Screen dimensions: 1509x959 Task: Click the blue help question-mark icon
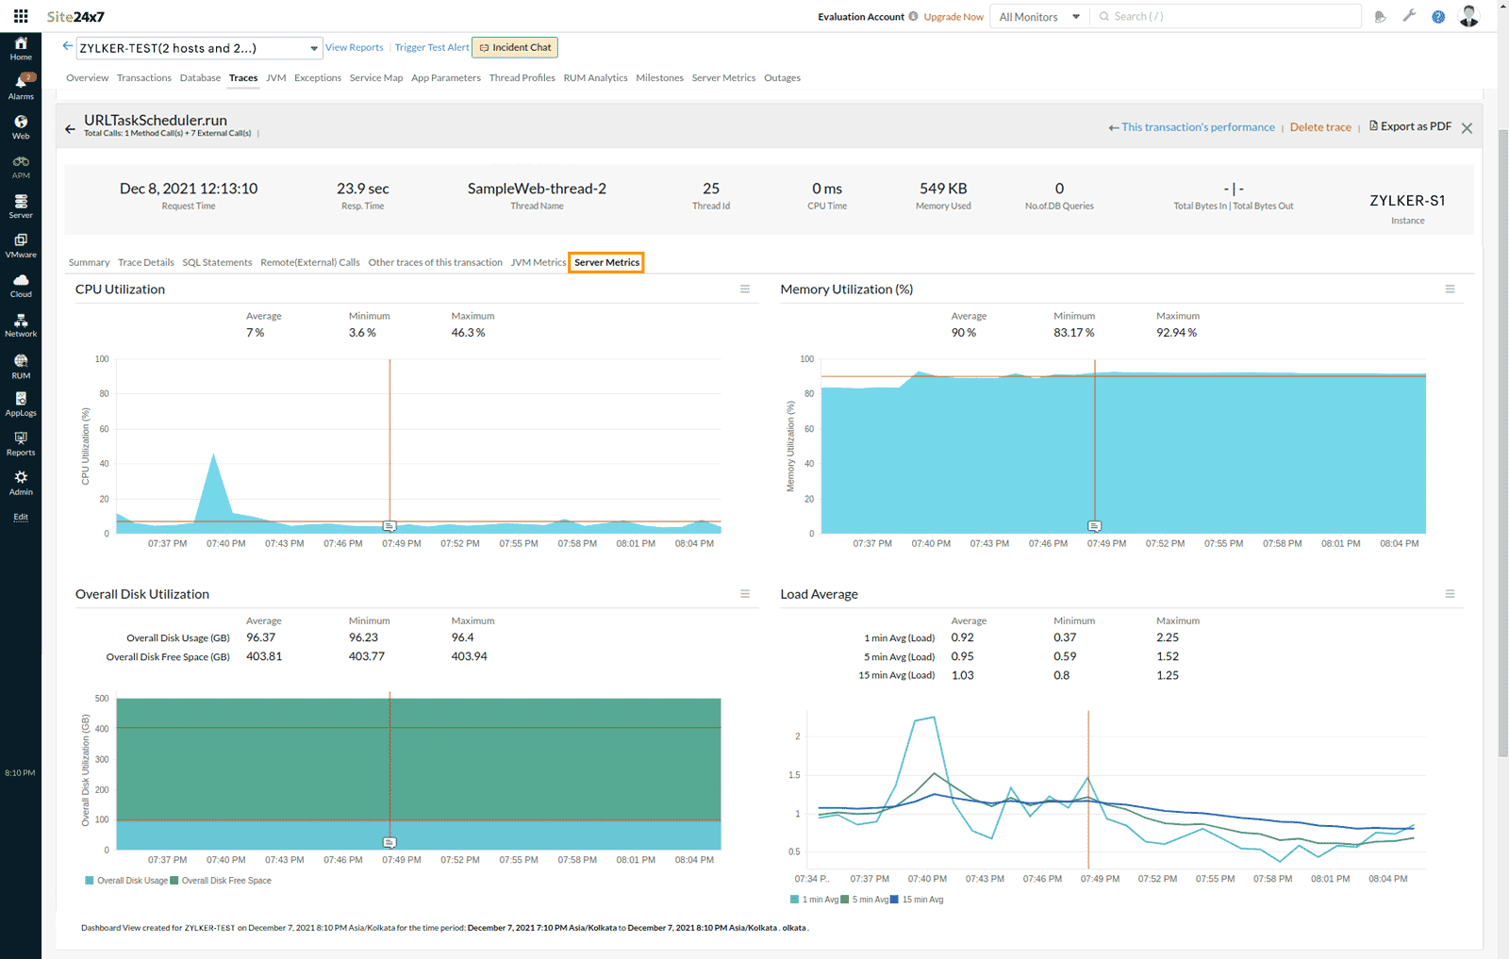1437,16
